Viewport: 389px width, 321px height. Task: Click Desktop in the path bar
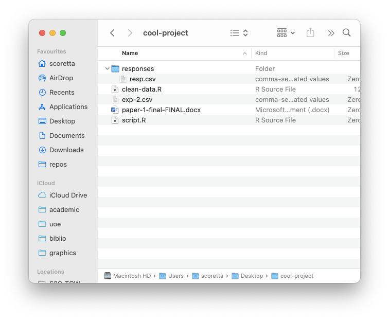point(251,276)
